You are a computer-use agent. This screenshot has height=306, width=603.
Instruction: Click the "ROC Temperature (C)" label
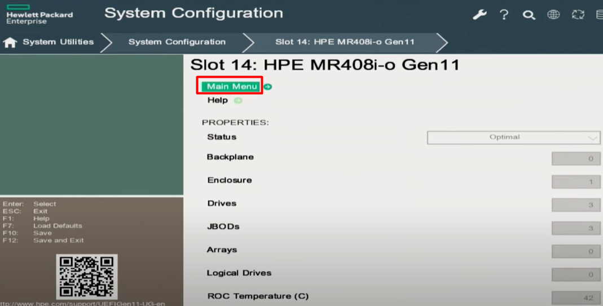(x=258, y=296)
